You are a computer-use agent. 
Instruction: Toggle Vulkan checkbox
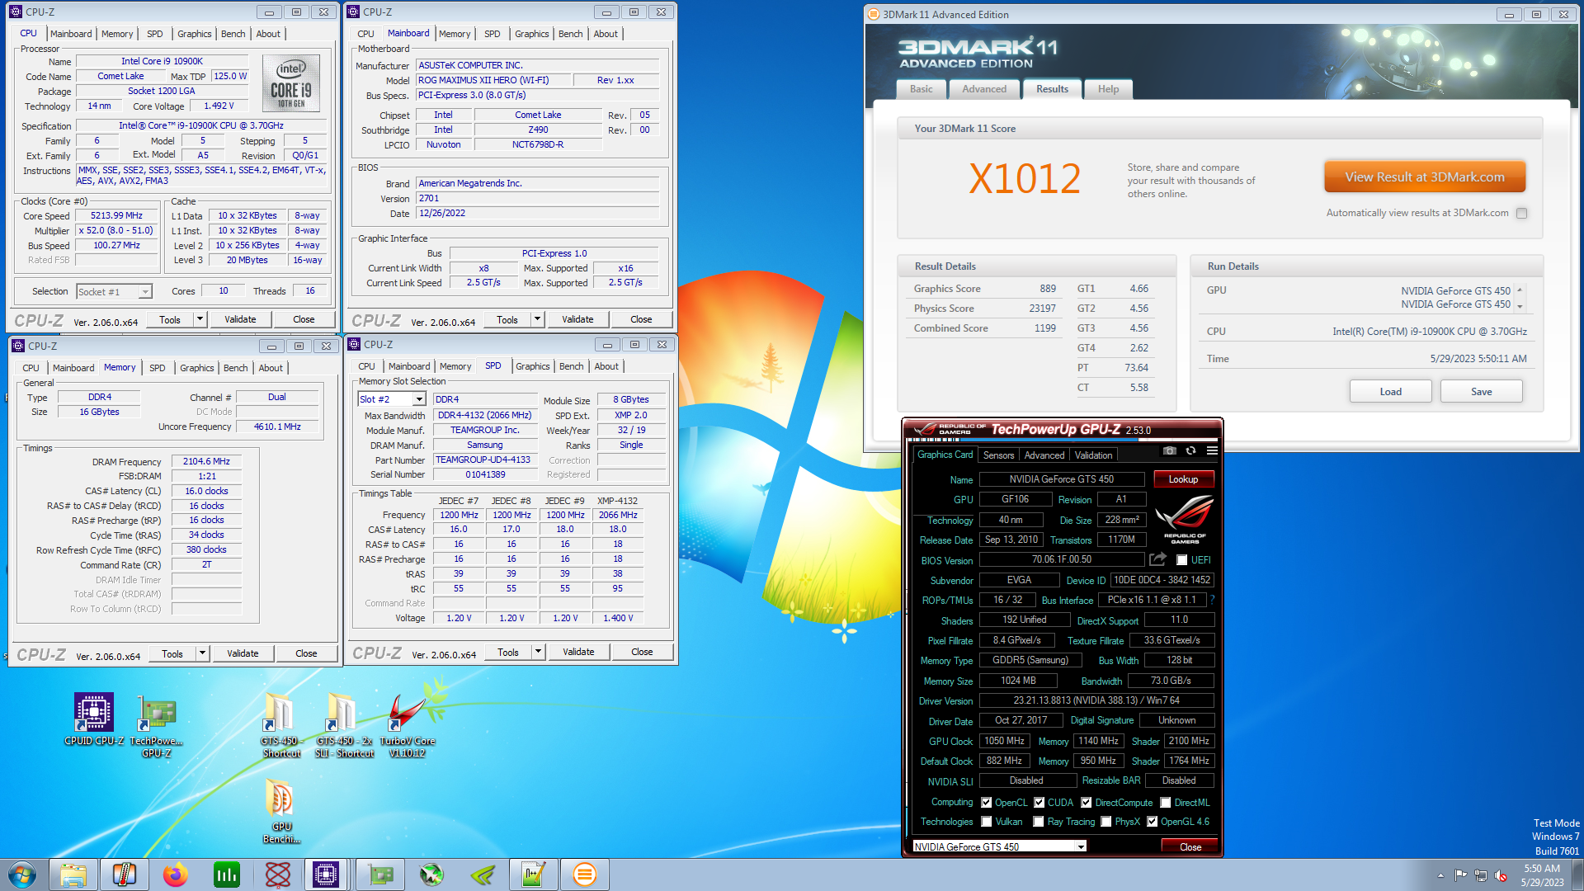pos(986,822)
